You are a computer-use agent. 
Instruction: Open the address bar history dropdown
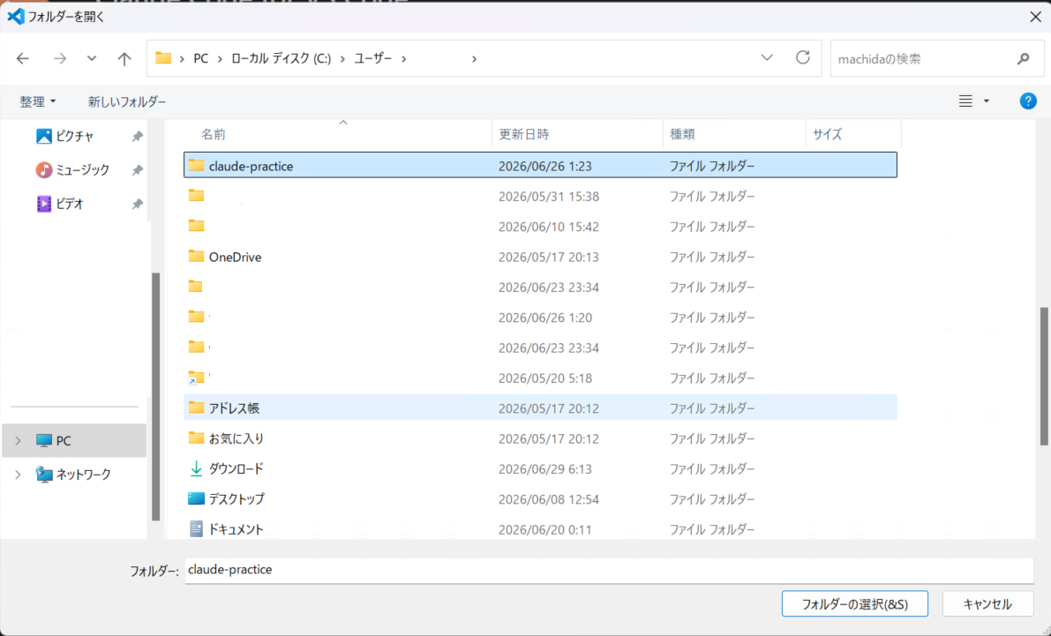767,58
